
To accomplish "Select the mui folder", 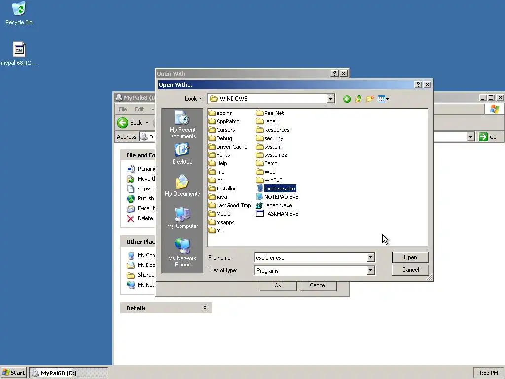I will pyautogui.click(x=217, y=230).
